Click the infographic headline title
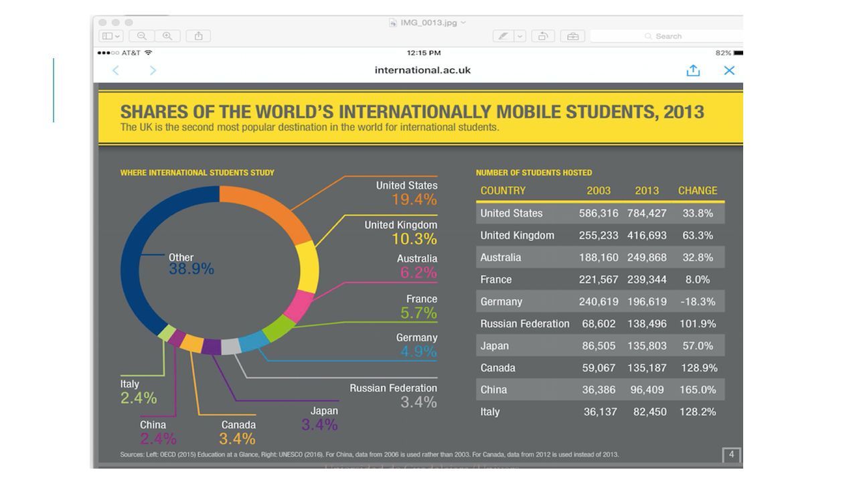The height and width of the screenshot is (482, 857). tap(412, 111)
